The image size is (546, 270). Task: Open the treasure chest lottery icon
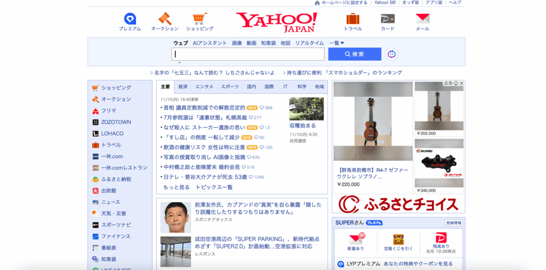click(x=398, y=239)
